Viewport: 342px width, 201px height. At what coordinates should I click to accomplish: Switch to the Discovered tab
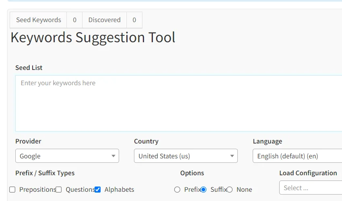tap(104, 20)
